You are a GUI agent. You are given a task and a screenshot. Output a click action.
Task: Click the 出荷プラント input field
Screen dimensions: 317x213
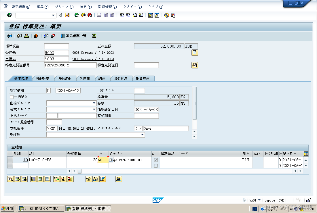tap(139, 91)
